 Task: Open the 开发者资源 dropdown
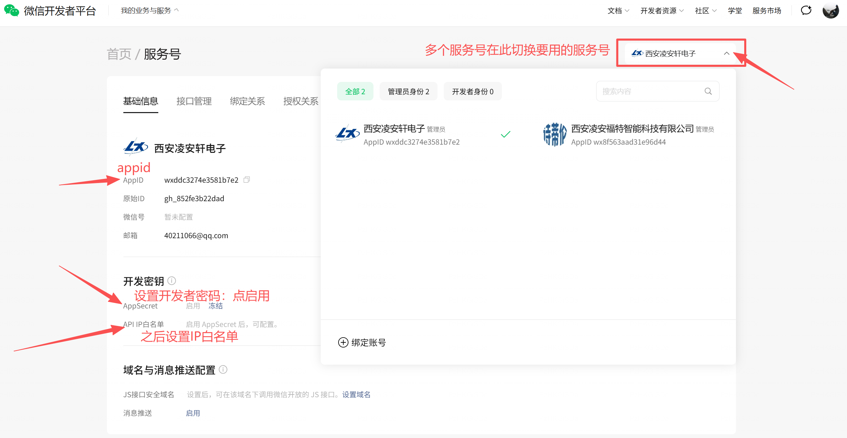pos(662,11)
